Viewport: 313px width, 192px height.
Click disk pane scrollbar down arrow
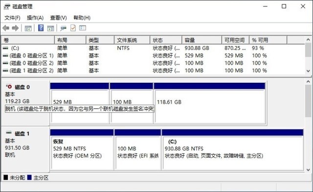point(308,170)
